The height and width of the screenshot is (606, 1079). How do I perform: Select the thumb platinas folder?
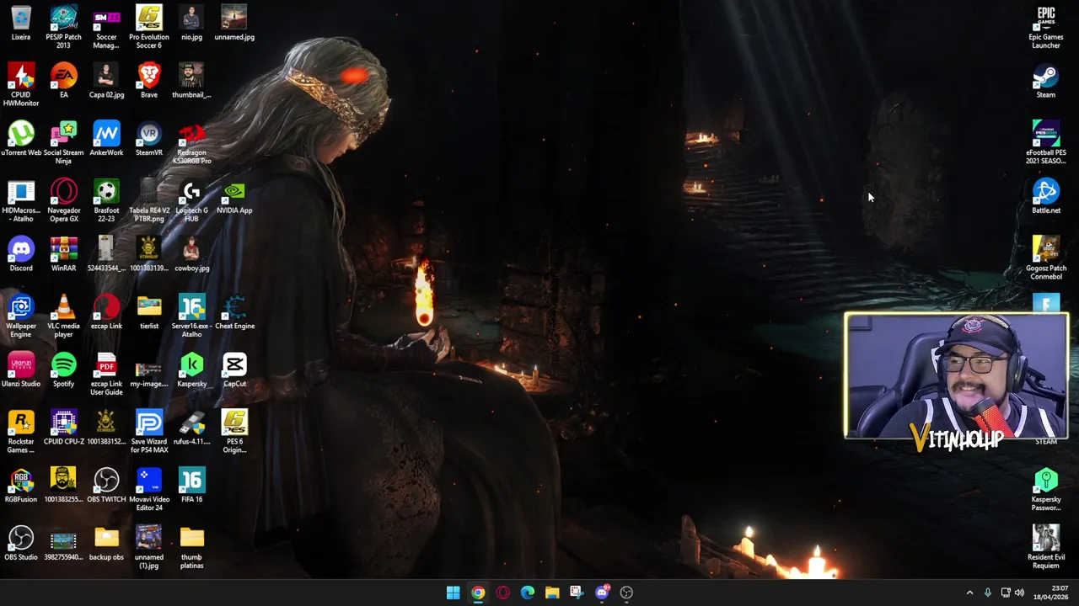pos(191,547)
